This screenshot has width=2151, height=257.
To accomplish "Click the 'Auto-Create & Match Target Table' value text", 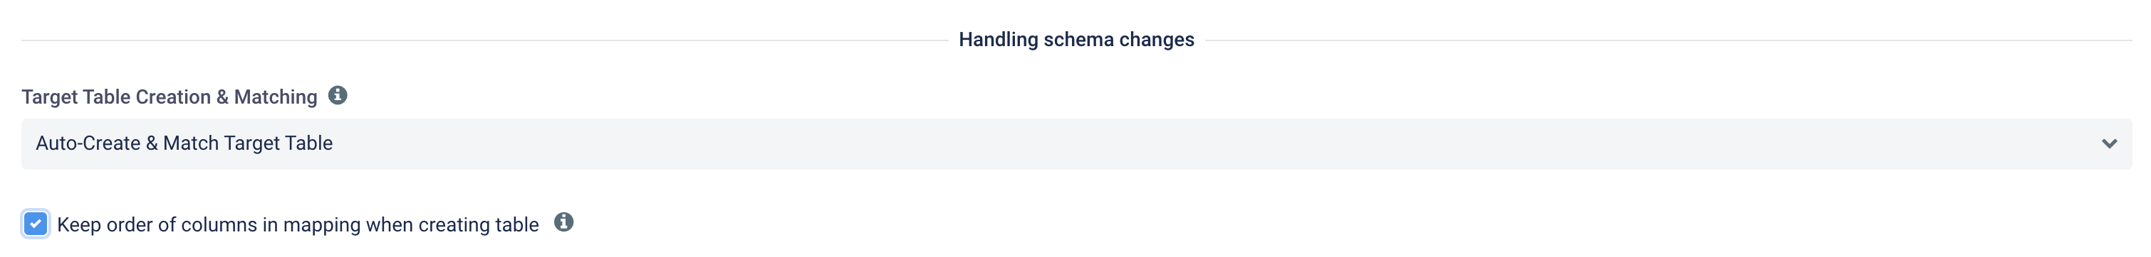I will coord(184,143).
